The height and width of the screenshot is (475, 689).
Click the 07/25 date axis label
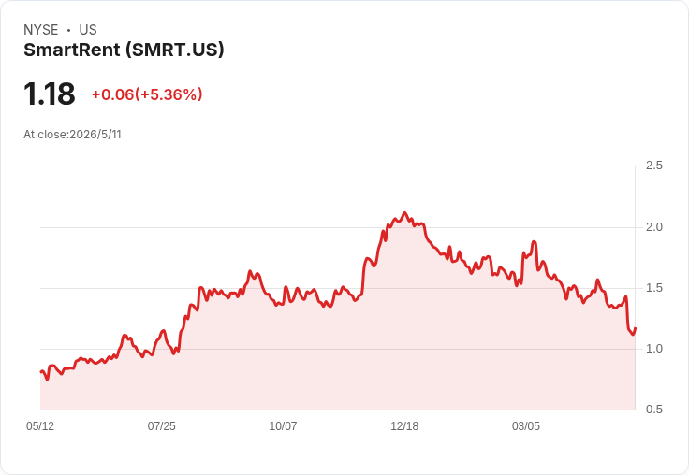tap(161, 425)
